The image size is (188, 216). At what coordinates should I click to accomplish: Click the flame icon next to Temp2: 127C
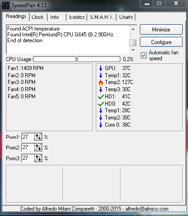pos(101,82)
